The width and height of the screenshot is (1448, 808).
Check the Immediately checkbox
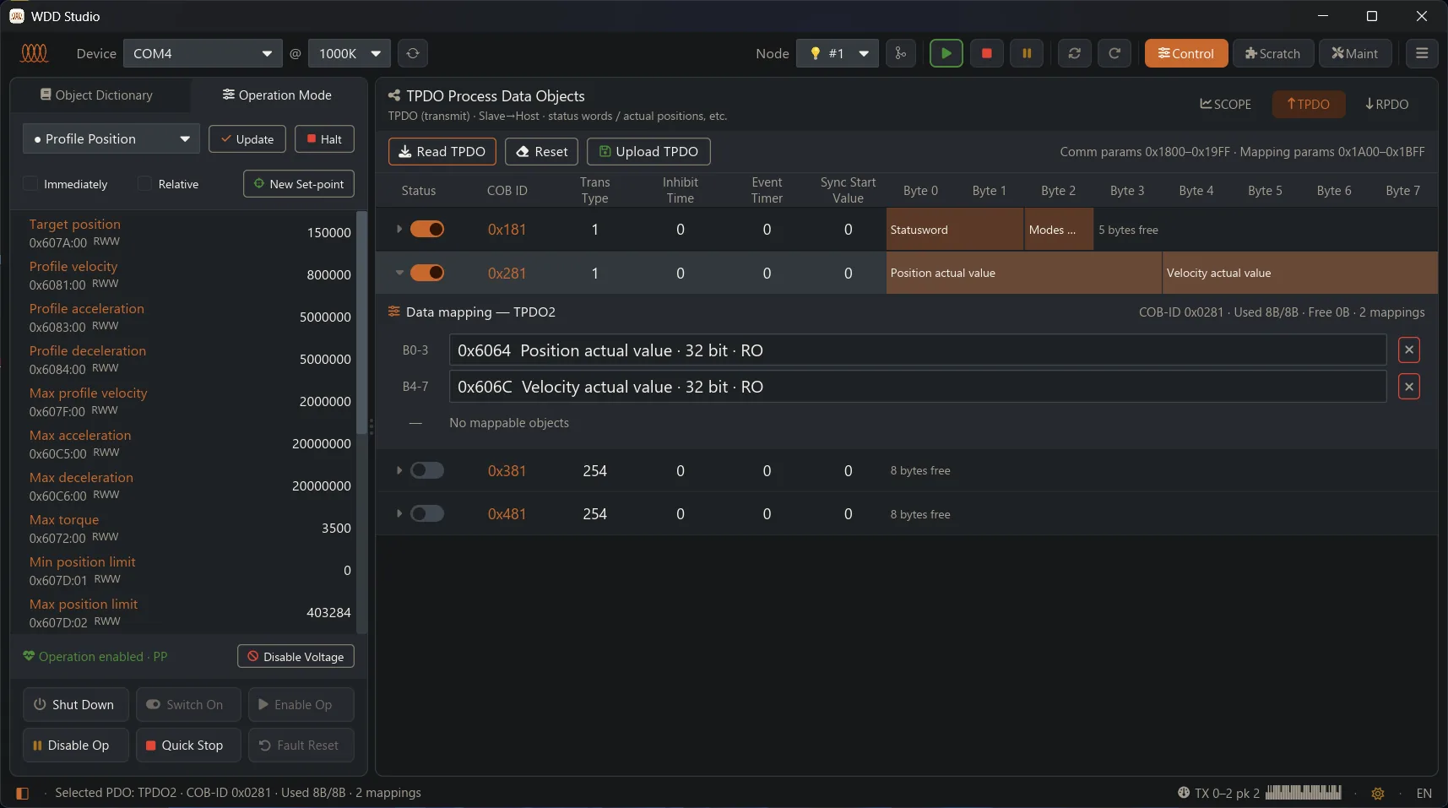coord(30,183)
